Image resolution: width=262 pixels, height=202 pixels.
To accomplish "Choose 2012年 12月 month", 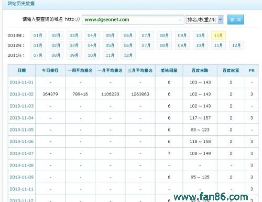I will coord(236,45).
